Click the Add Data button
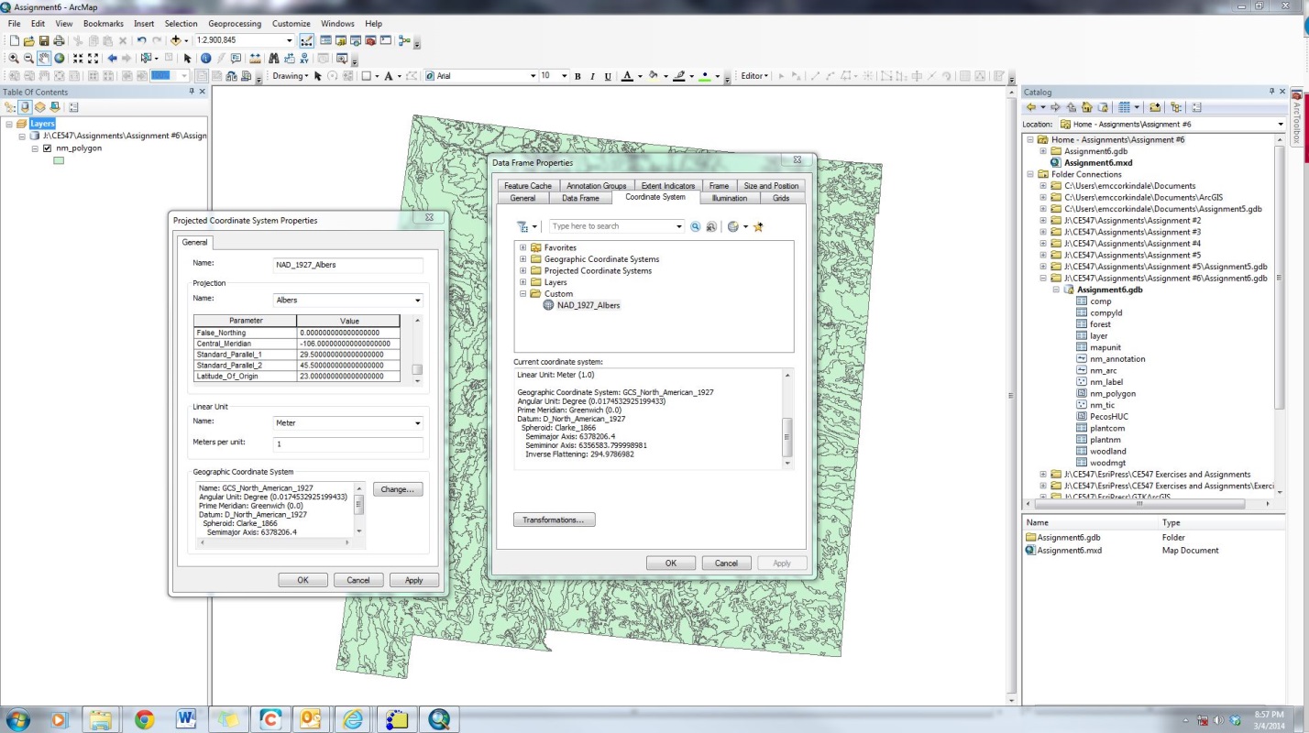This screenshot has height=733, width=1309. coord(175,40)
